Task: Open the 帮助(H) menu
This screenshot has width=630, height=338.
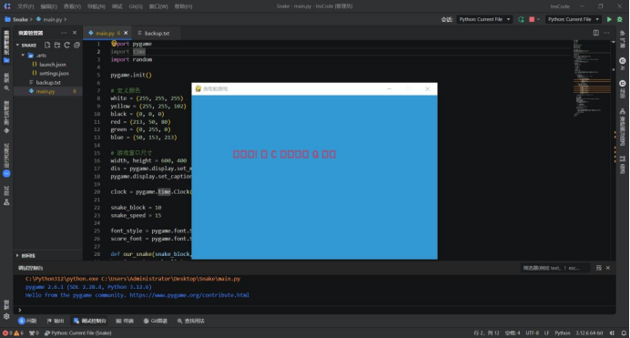Action: click(183, 6)
